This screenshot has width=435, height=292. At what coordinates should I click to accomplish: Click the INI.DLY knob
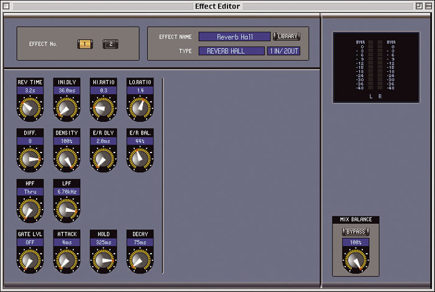[x=66, y=110]
